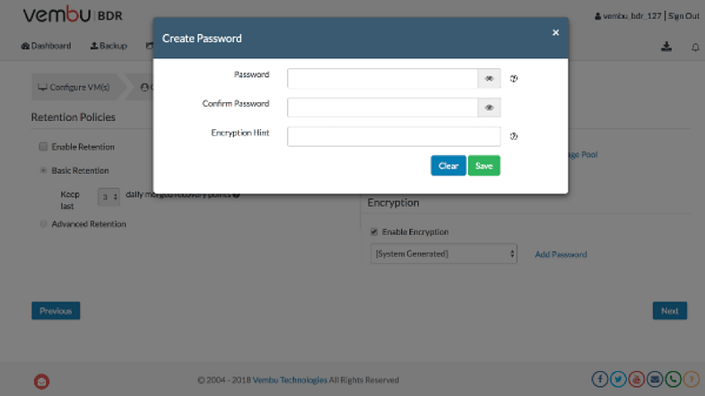Adjust the Keep last recovery points stepper
Viewport: 705px width, 396px height.
coord(109,197)
